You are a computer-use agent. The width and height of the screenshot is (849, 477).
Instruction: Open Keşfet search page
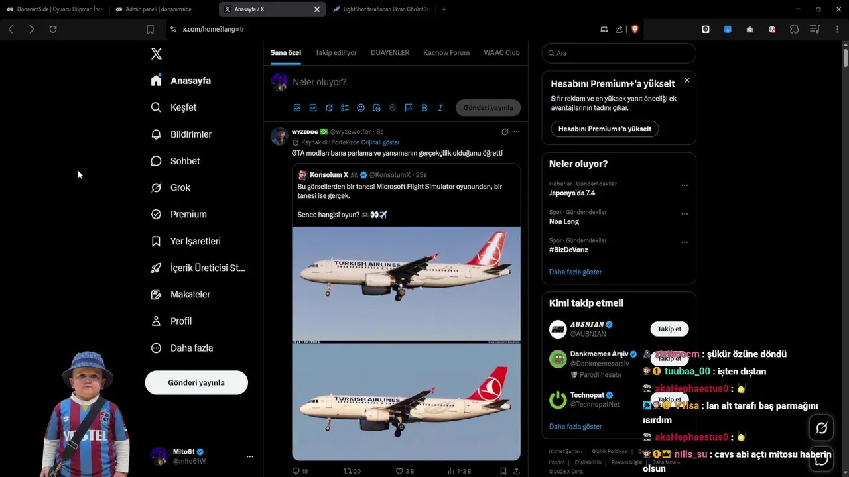tap(174, 107)
